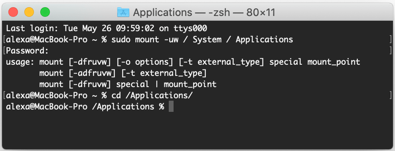
Task: Click the block cursor at the last prompt
Action: 171,107
